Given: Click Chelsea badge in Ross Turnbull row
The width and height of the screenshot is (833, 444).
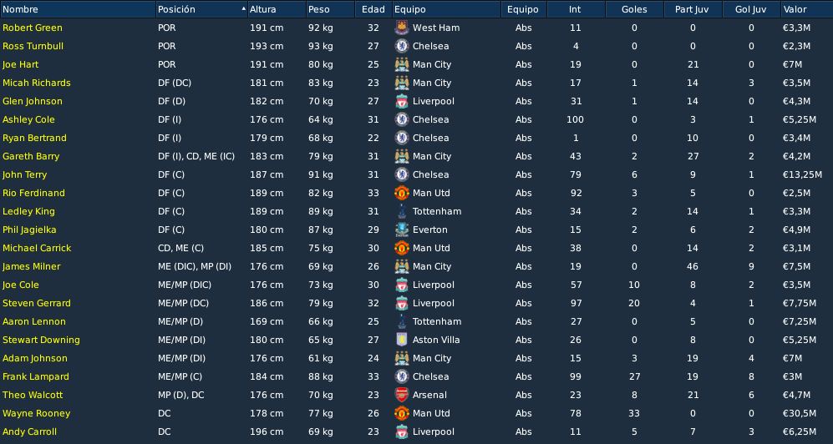Looking at the screenshot, I should click(402, 46).
